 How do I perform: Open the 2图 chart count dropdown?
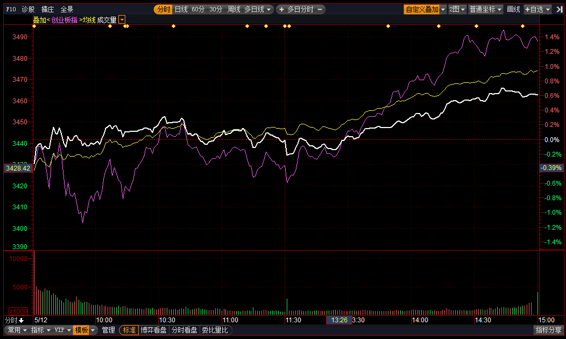[x=457, y=9]
